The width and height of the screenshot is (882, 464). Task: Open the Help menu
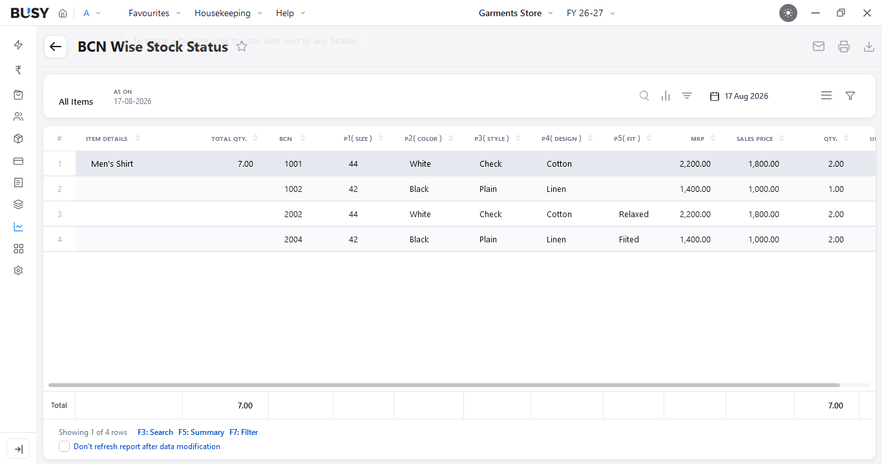(291, 13)
